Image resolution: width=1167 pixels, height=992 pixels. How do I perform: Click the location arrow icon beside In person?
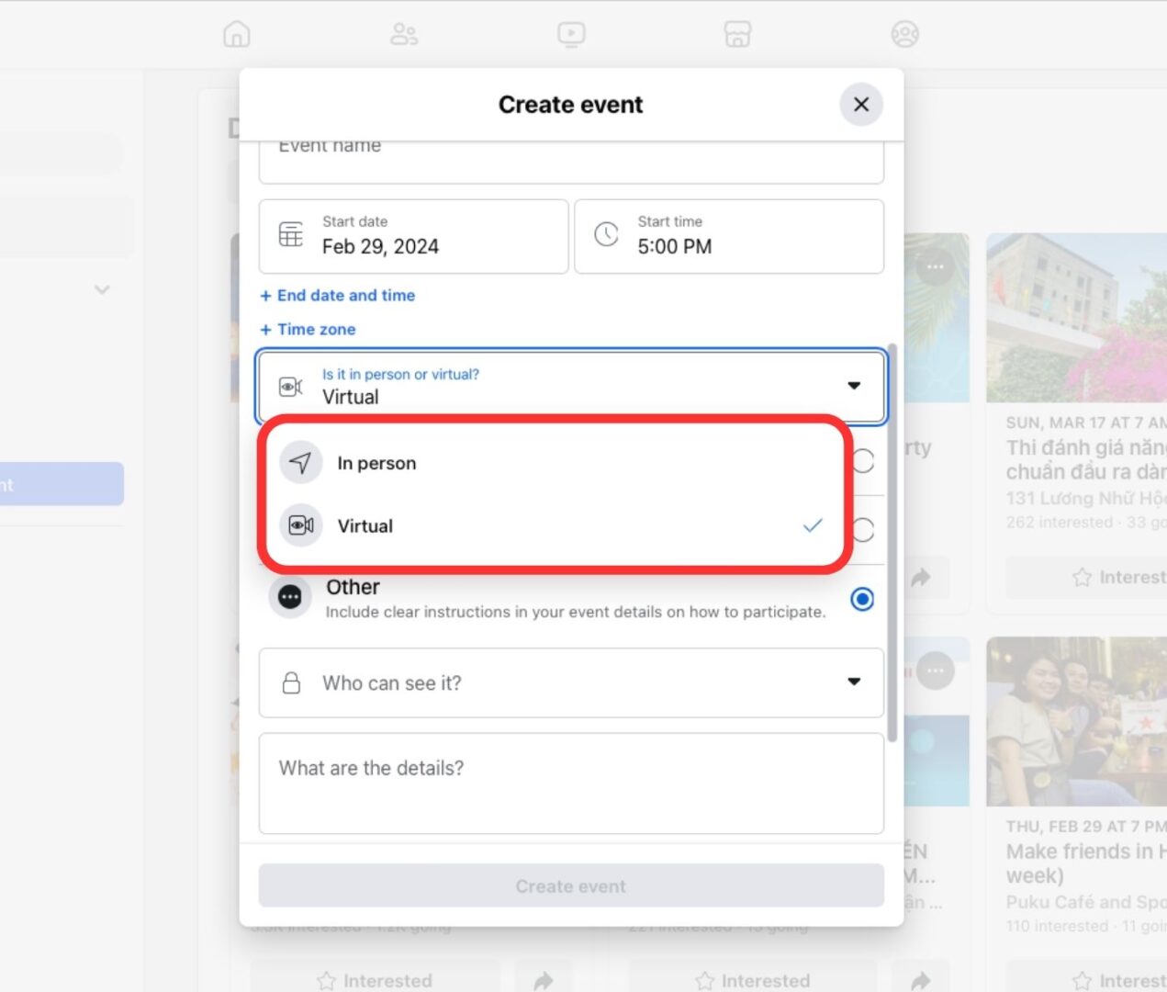(301, 462)
